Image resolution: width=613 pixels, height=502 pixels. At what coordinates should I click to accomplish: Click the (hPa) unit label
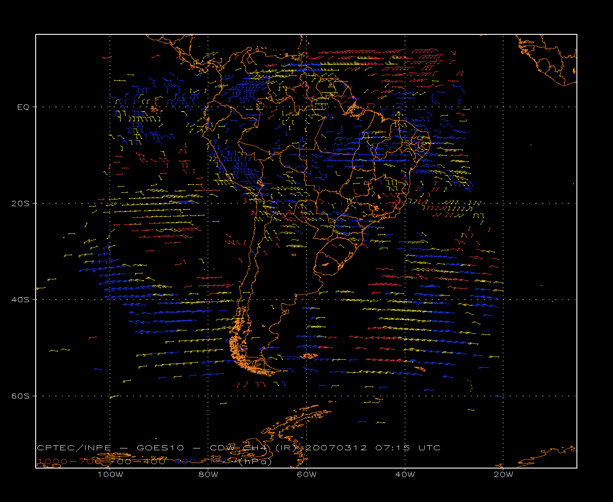click(x=255, y=462)
